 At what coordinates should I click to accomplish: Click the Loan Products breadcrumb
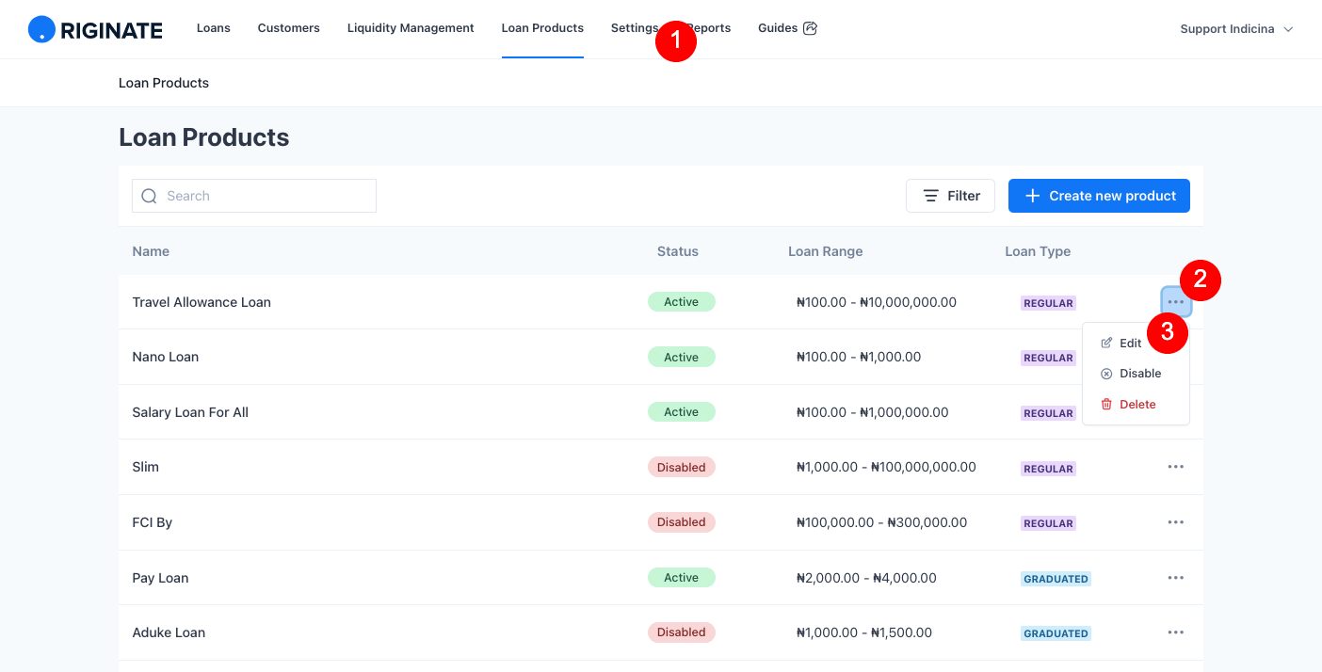click(x=164, y=83)
